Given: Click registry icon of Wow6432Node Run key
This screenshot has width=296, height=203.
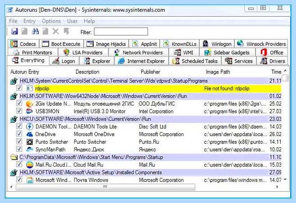Looking at the screenshot, I should pyautogui.click(x=14, y=96).
